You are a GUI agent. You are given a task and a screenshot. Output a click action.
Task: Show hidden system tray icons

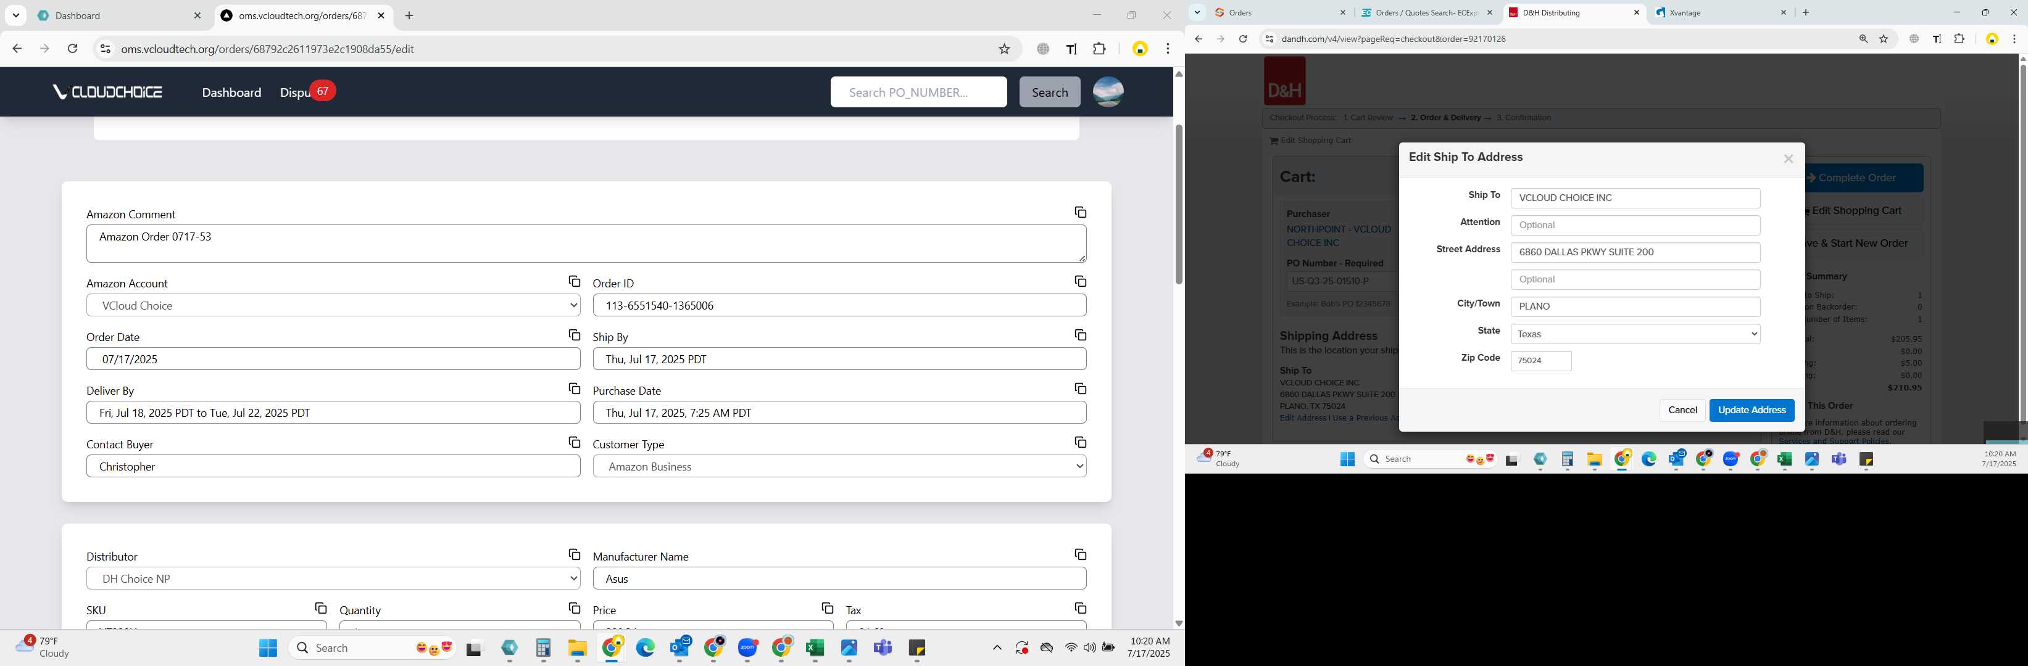click(x=997, y=647)
